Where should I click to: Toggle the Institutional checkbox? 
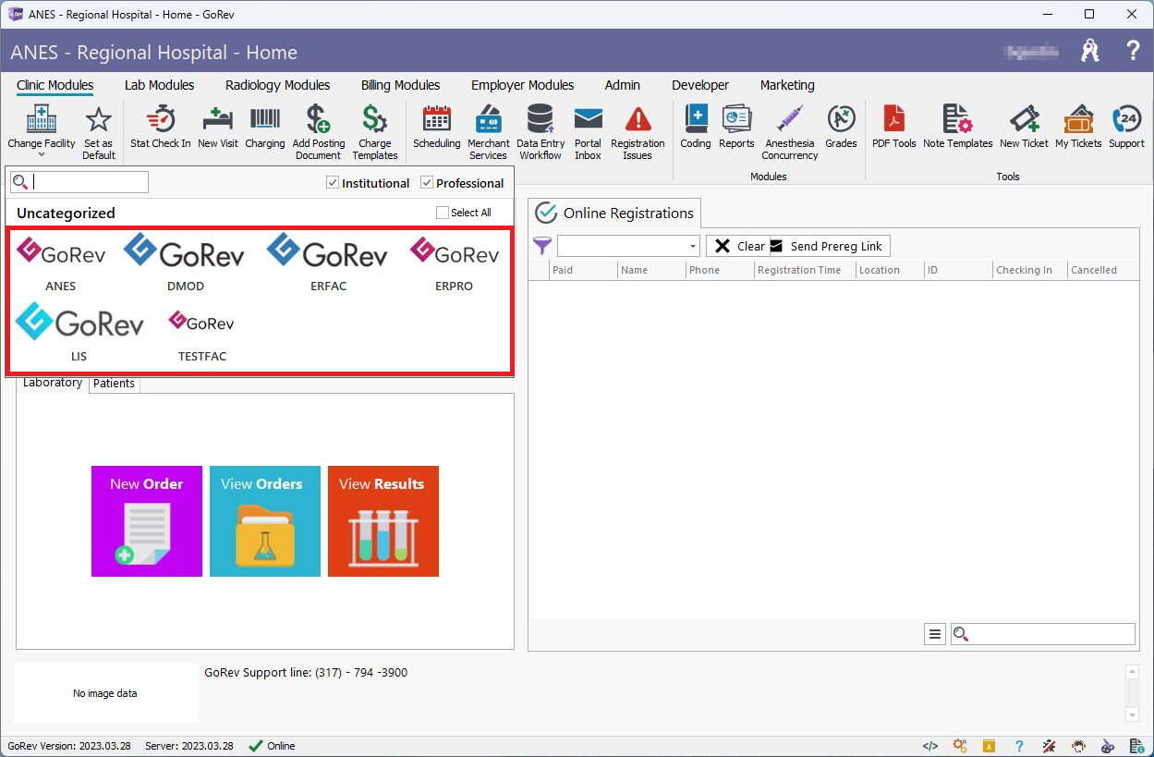pyautogui.click(x=333, y=183)
